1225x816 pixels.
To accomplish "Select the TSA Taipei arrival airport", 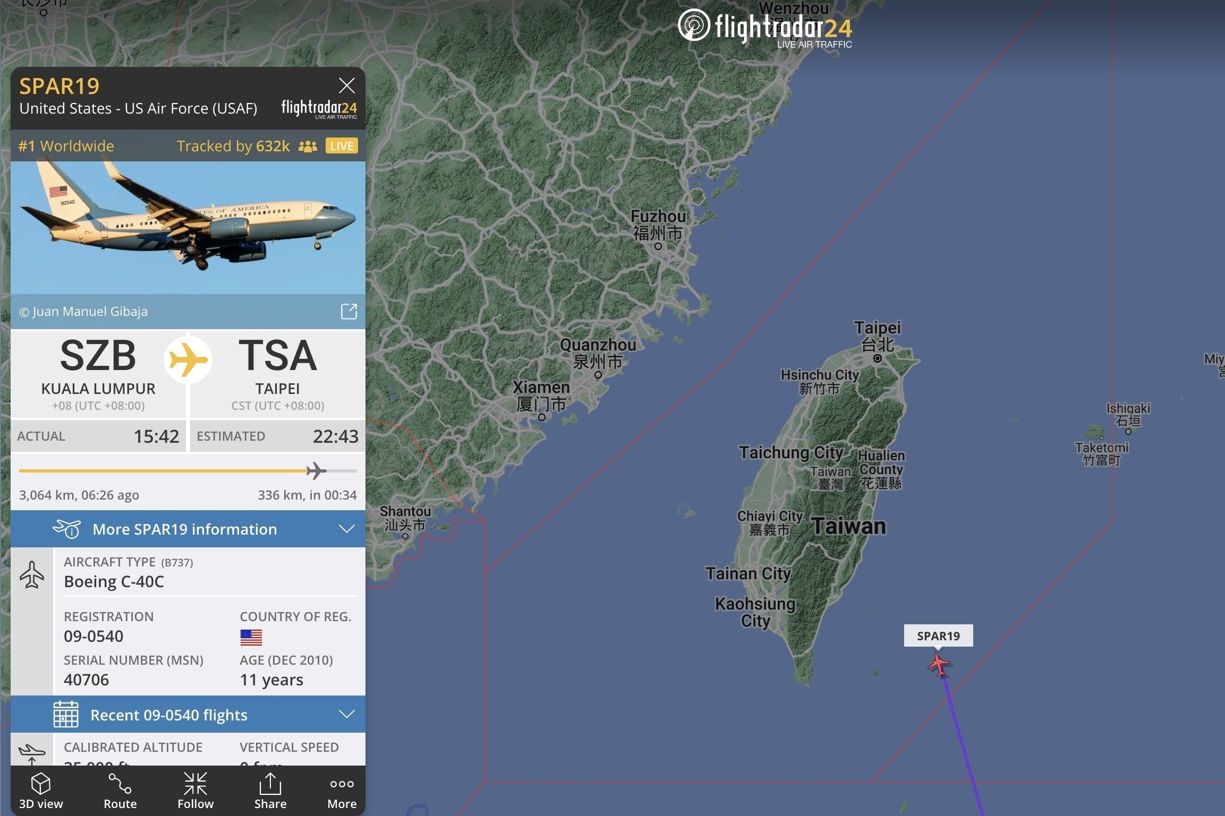I will point(278,374).
